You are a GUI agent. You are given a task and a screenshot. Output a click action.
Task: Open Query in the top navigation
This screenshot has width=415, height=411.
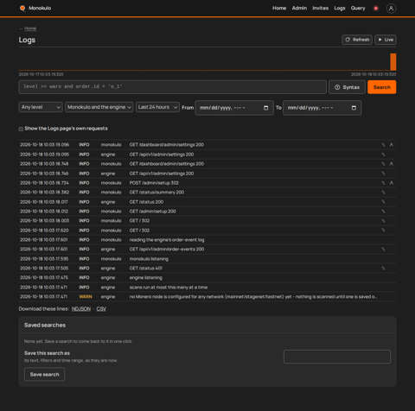click(358, 9)
